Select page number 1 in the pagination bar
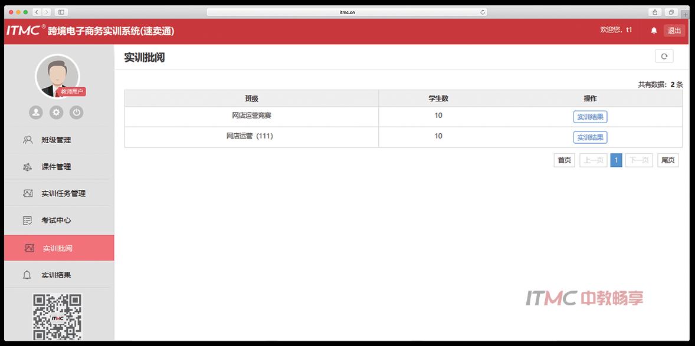This screenshot has width=695, height=346. point(616,160)
